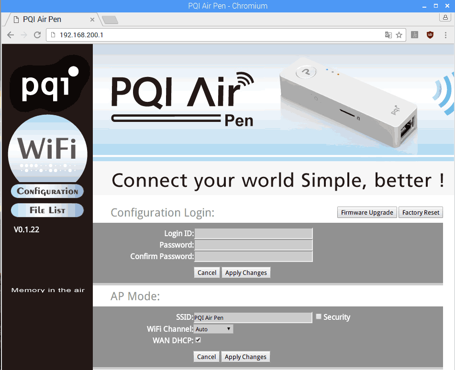This screenshot has height=370, width=455.
Task: Open the File List sidebar button
Action: click(47, 210)
